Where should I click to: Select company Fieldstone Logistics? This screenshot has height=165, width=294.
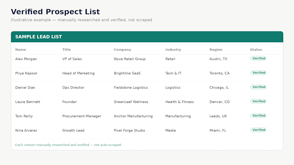[x=131, y=87]
